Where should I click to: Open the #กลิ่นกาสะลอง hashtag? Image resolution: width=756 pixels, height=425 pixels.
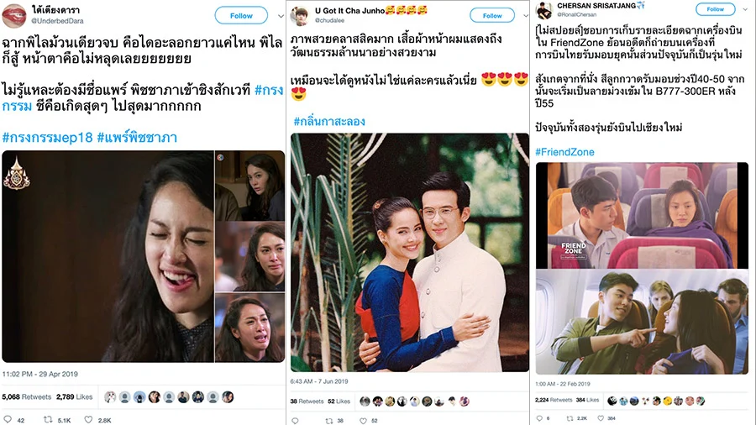[x=329, y=122]
